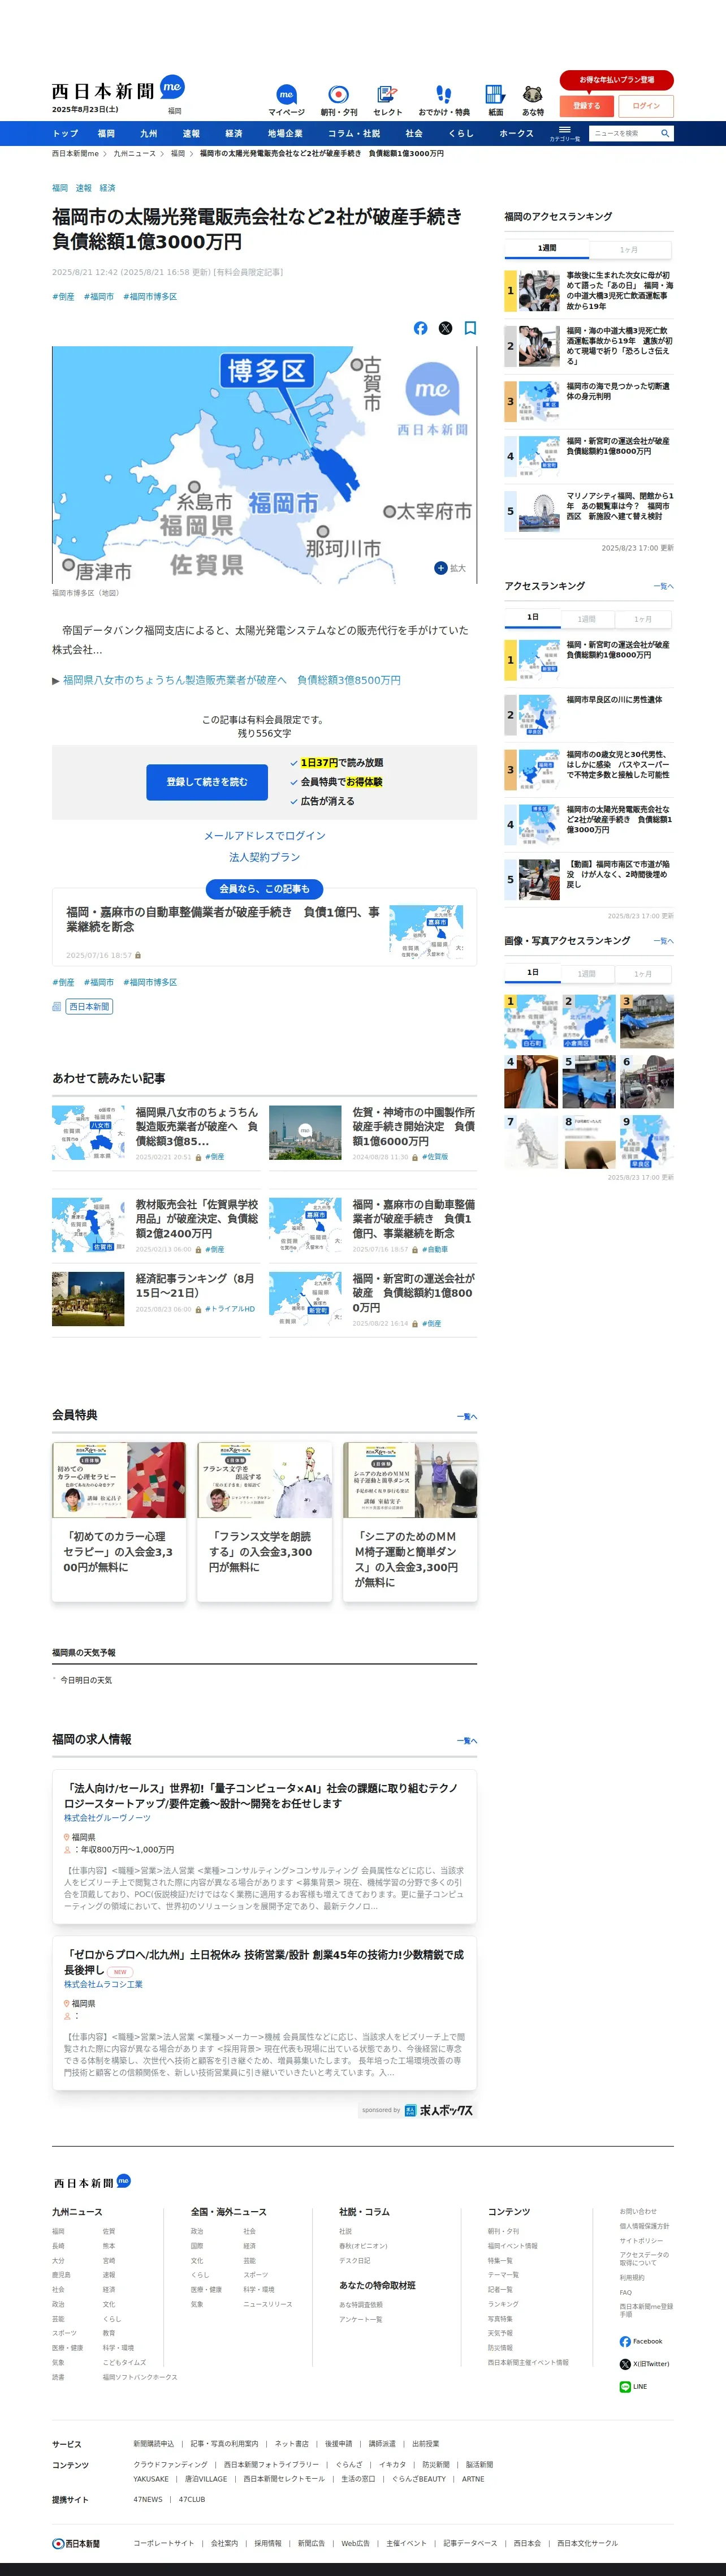Click the footer 西日本新聞me logo
The height and width of the screenshot is (2576, 726).
[92, 2182]
